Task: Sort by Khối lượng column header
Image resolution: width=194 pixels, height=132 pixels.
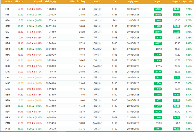Action: [51, 2]
